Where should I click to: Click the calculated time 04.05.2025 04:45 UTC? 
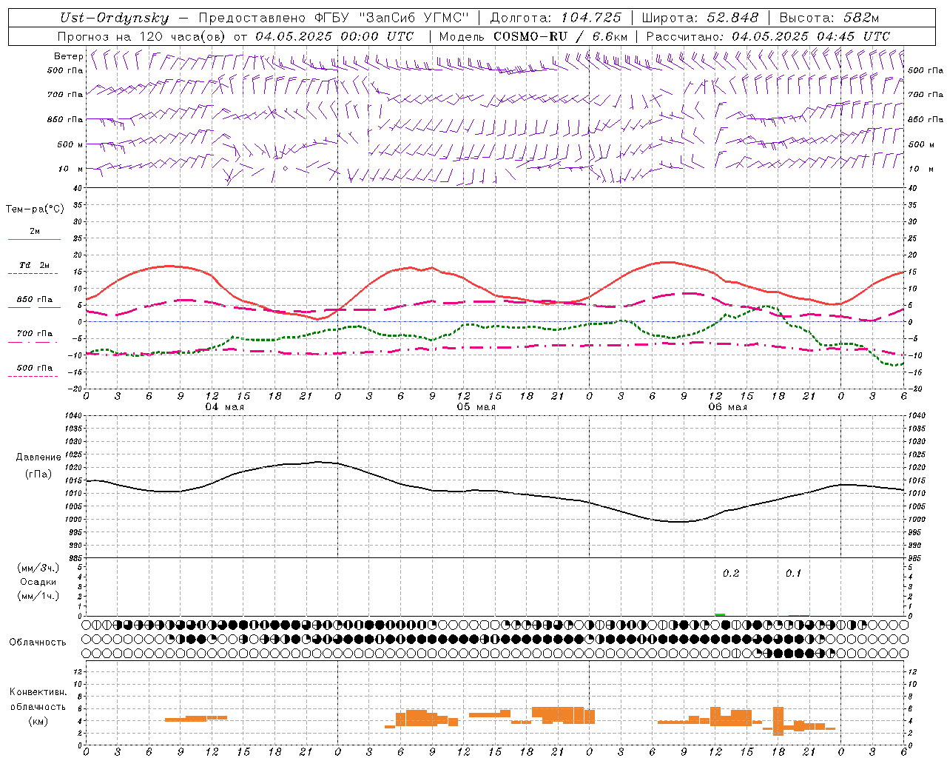pyautogui.click(x=811, y=36)
